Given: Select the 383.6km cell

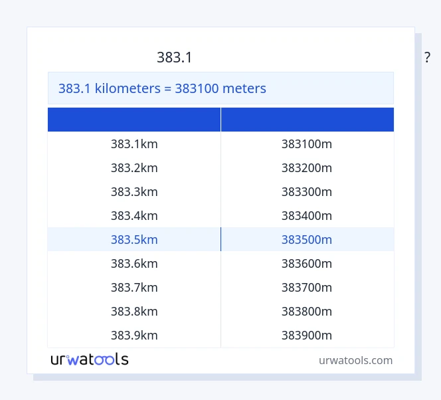Looking at the screenshot, I should click(134, 264).
